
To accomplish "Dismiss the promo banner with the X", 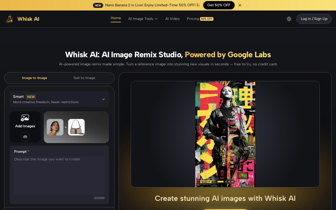I will [x=240, y=5].
